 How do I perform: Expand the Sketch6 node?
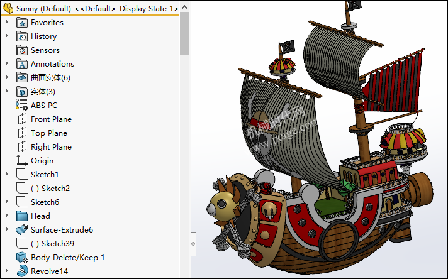coord(7,202)
